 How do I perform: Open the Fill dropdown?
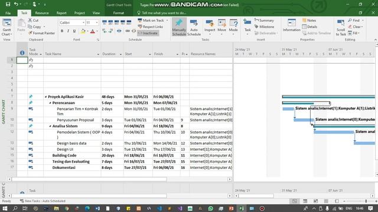click(x=354, y=33)
